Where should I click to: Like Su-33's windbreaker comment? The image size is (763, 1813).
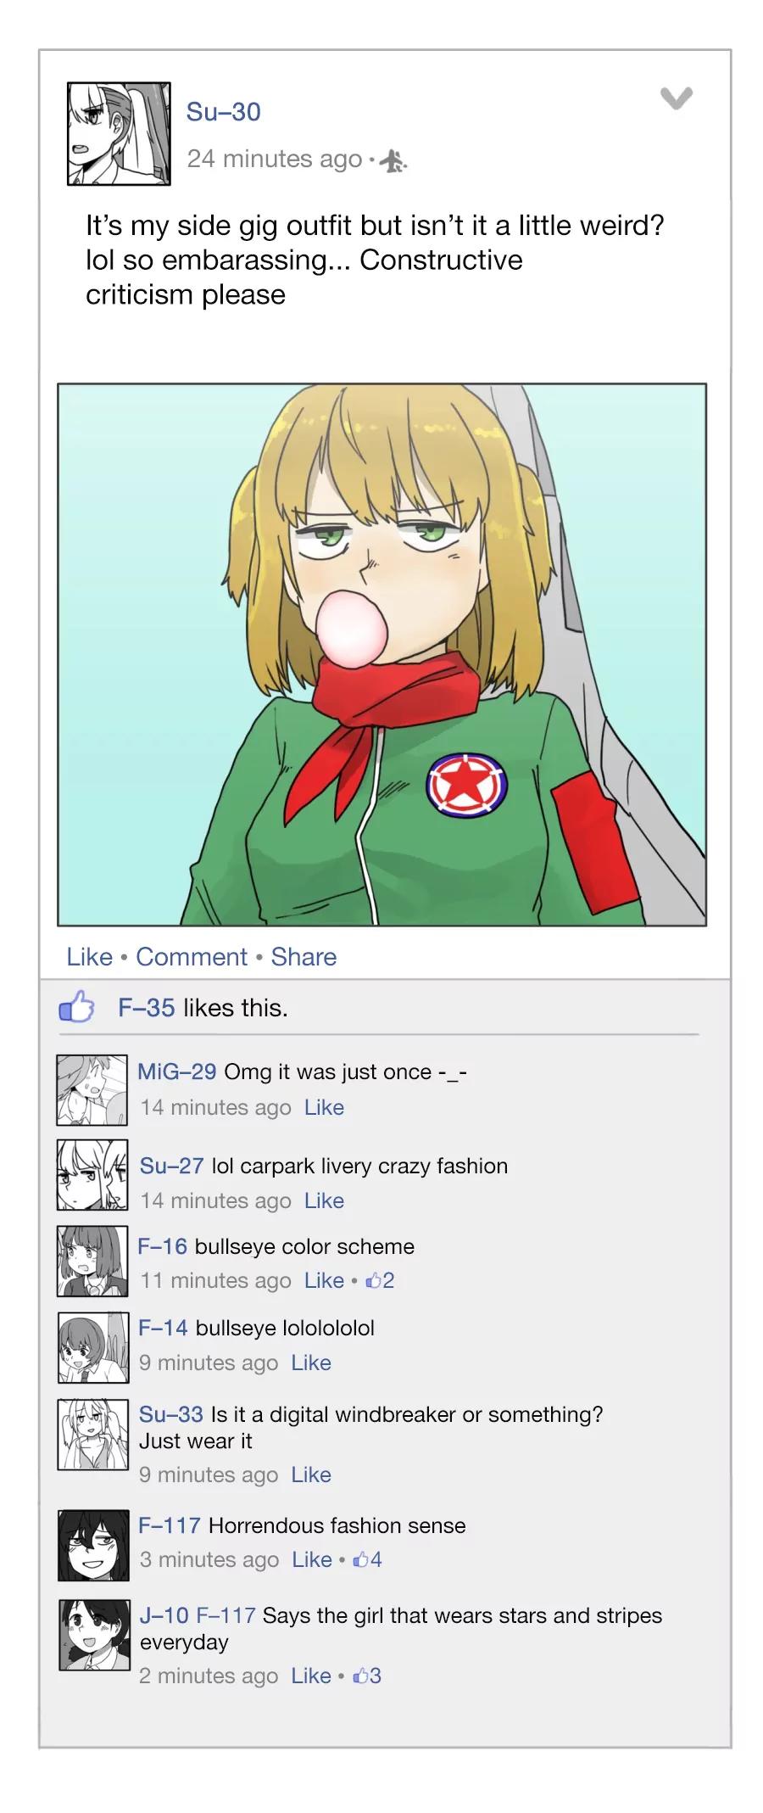[310, 1474]
